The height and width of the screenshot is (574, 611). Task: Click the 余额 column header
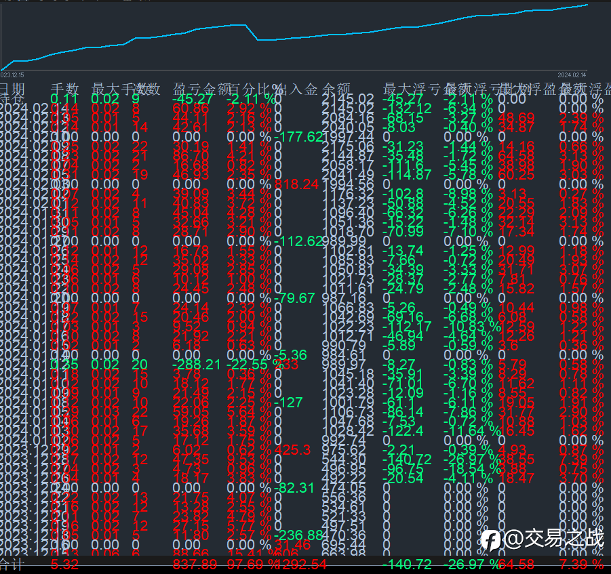click(x=336, y=89)
